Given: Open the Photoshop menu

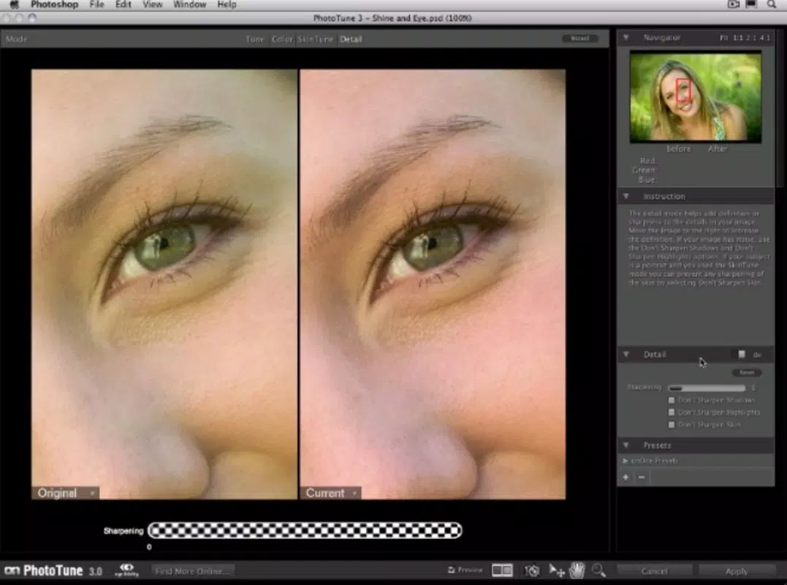Looking at the screenshot, I should pos(54,4).
